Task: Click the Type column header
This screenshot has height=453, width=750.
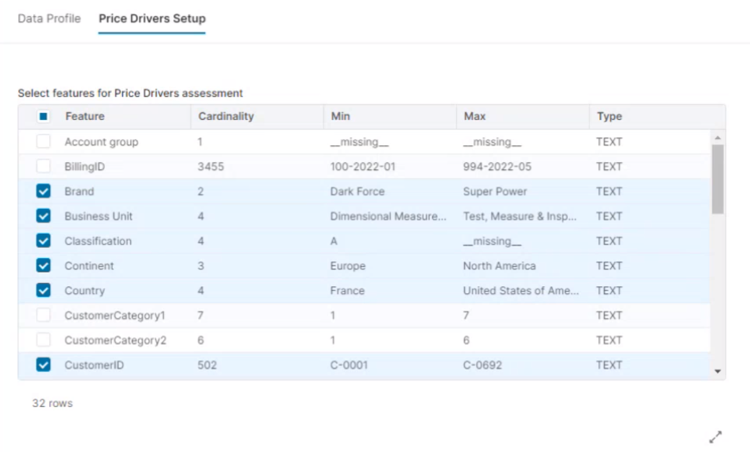Action: (x=609, y=117)
